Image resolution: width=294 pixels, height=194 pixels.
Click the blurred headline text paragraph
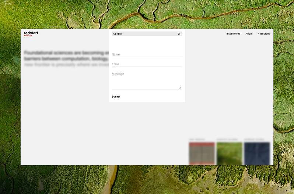click(x=66, y=55)
